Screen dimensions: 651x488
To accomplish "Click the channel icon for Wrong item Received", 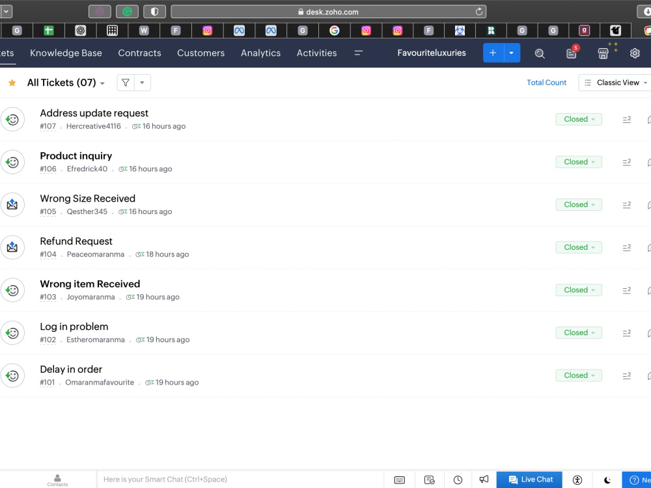I will [12, 290].
